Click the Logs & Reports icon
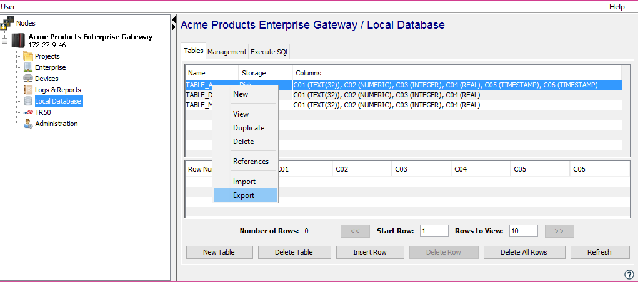The height and width of the screenshot is (282, 638). [28, 90]
